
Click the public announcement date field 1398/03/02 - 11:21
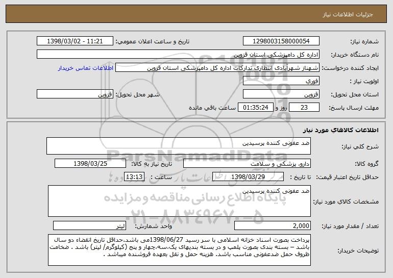75,41
